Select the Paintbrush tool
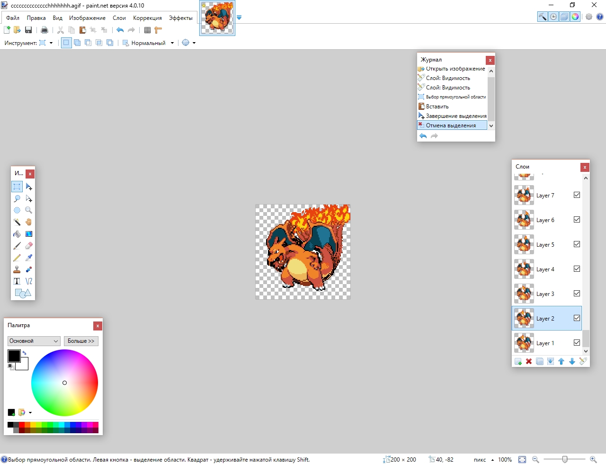 17,246
